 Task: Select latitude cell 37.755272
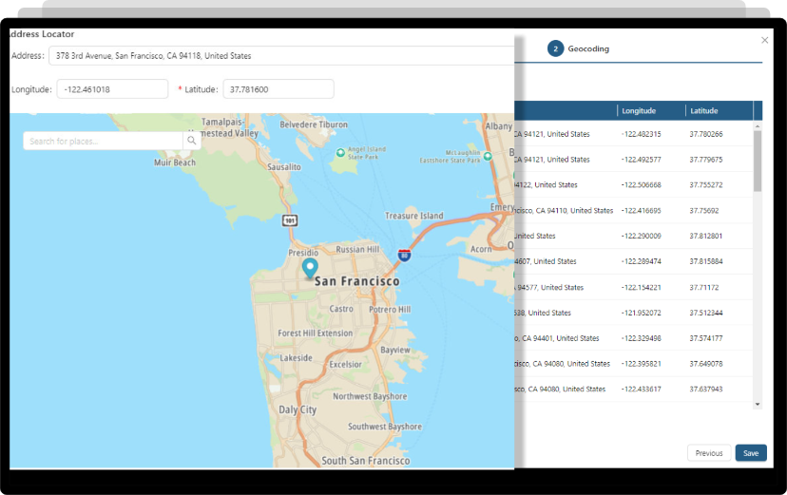click(x=705, y=185)
